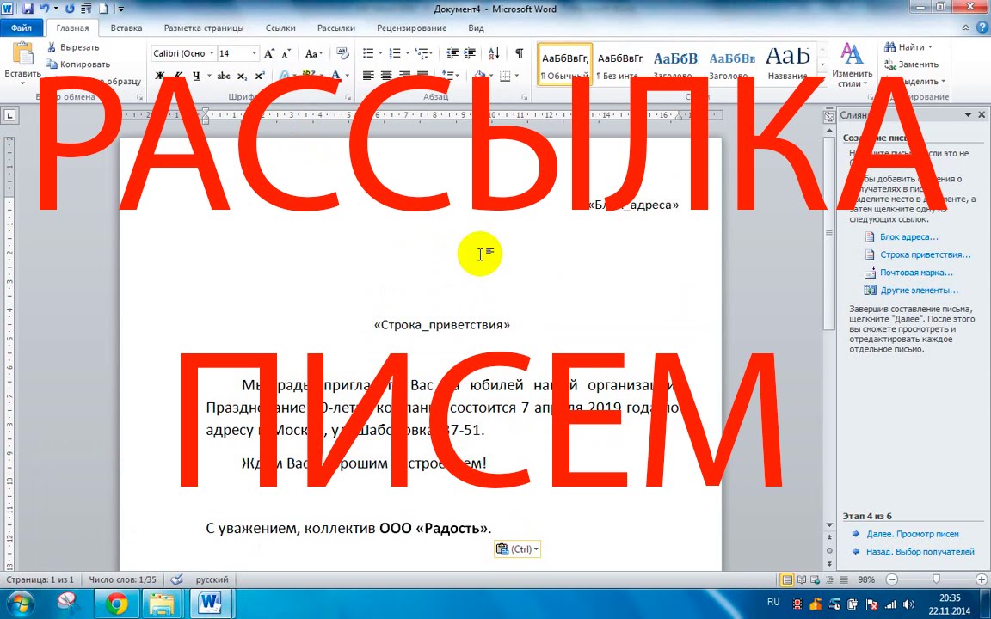Open the font name Calibri dropdown
Viewport: 991px width, 619px height.
(x=211, y=53)
